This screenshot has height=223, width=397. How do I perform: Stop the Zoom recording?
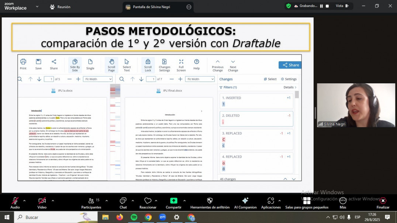point(327,6)
